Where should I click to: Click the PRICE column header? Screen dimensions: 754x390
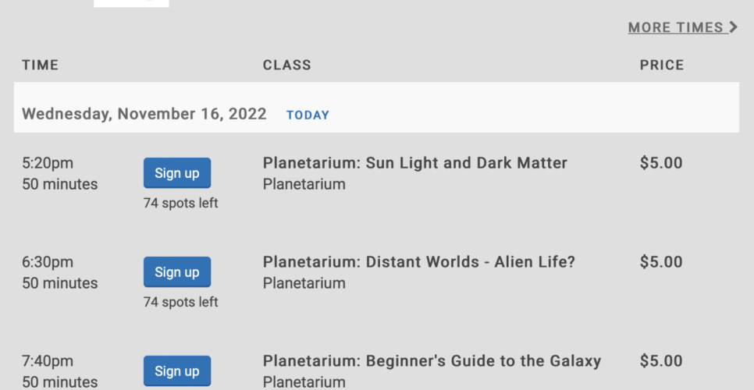pyautogui.click(x=662, y=65)
